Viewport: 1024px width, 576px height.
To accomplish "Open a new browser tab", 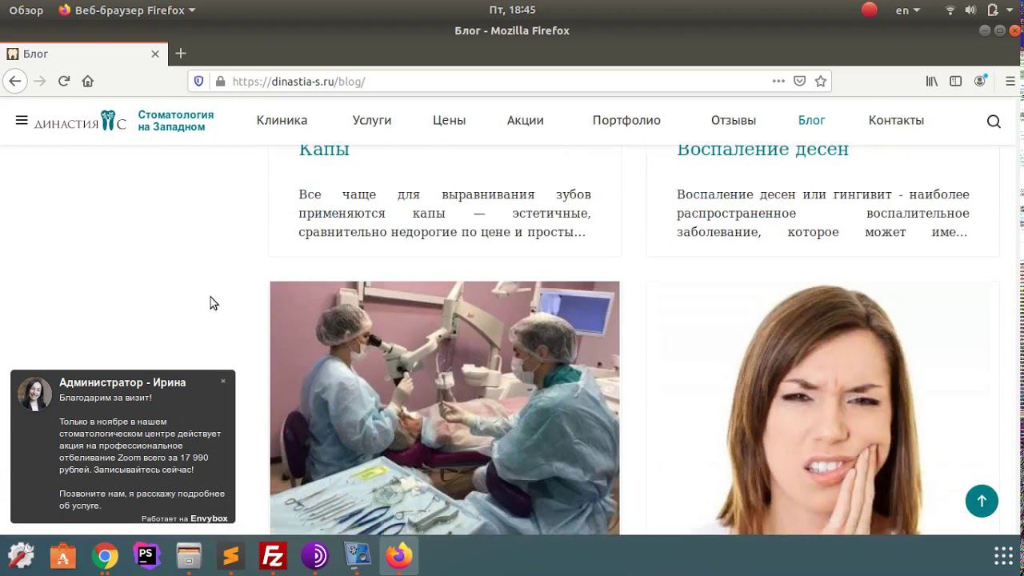I will coord(181,54).
